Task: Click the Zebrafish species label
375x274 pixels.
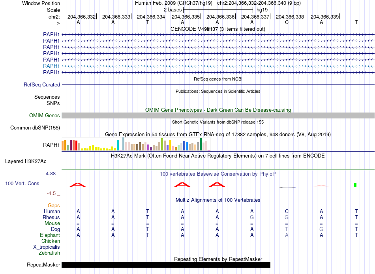Action: click(x=49, y=253)
